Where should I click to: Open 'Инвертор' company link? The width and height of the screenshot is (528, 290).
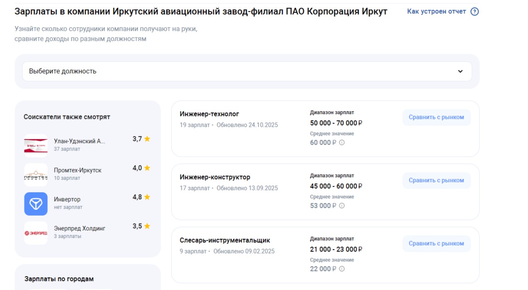pyautogui.click(x=67, y=199)
